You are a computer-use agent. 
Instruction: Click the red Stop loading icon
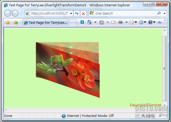pyautogui.click(x=83, y=13)
